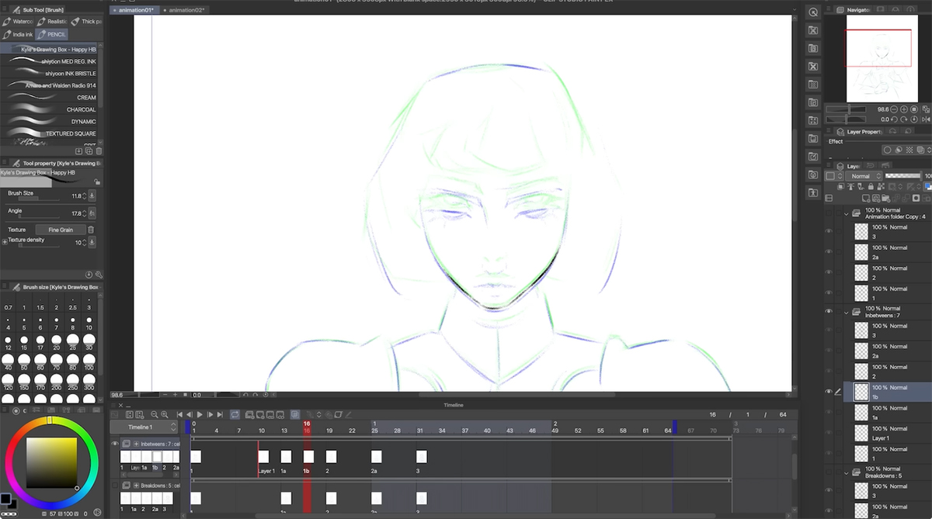Click the 1b layer thumbnail
Screen dimensions: 932x519
tap(861, 392)
